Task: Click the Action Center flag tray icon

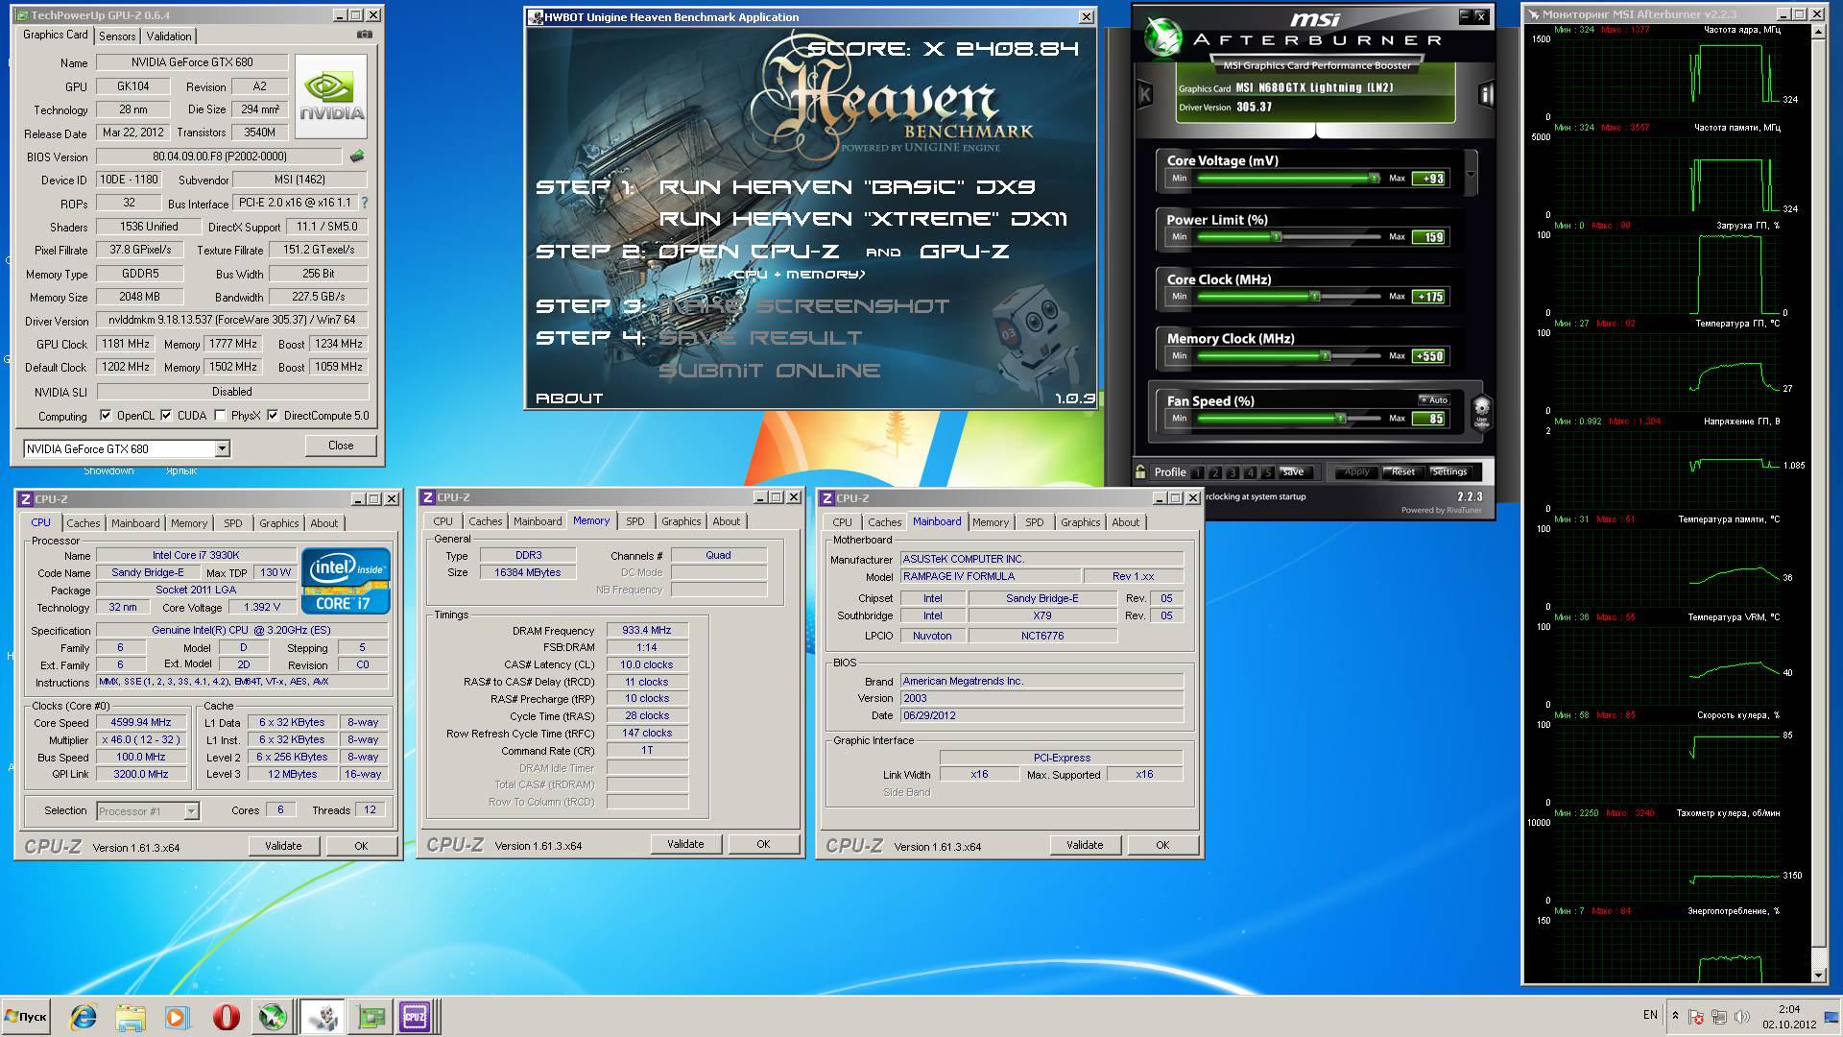Action: 1696,1017
